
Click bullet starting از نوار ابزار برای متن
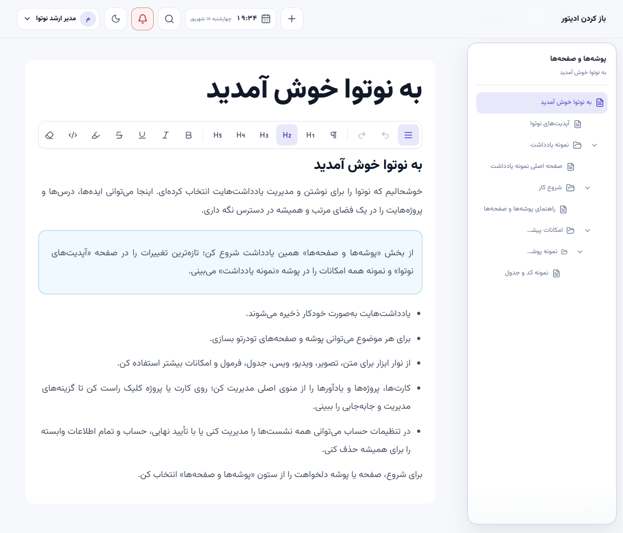point(264,364)
